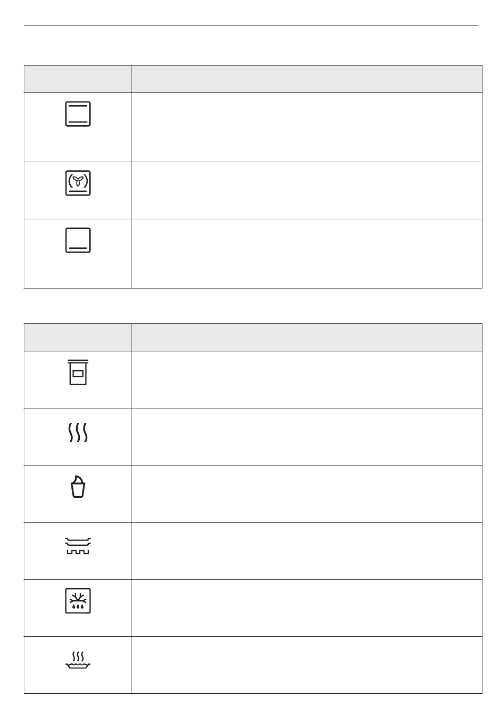The height and width of the screenshot is (726, 502).
Task: Click the plate warming icon
Action: coord(78,545)
